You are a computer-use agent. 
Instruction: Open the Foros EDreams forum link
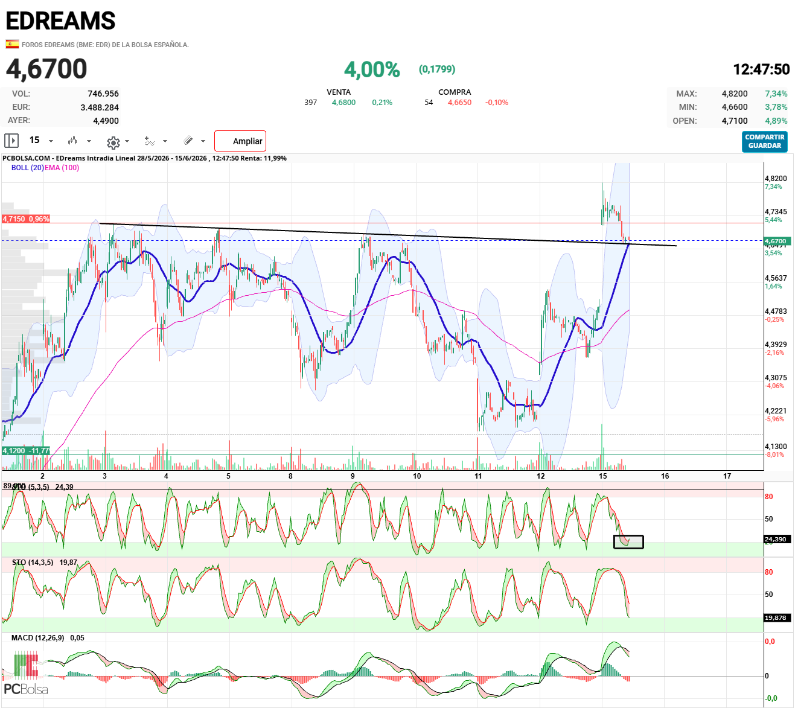coord(105,45)
